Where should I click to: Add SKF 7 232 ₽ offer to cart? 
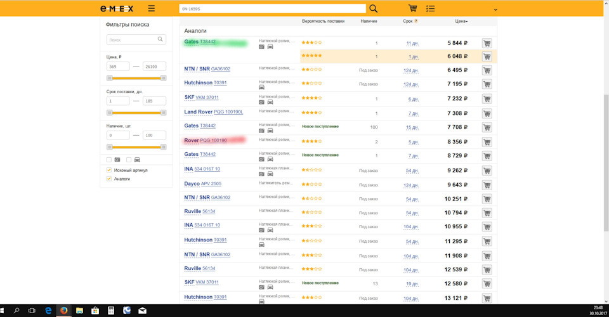487,99
